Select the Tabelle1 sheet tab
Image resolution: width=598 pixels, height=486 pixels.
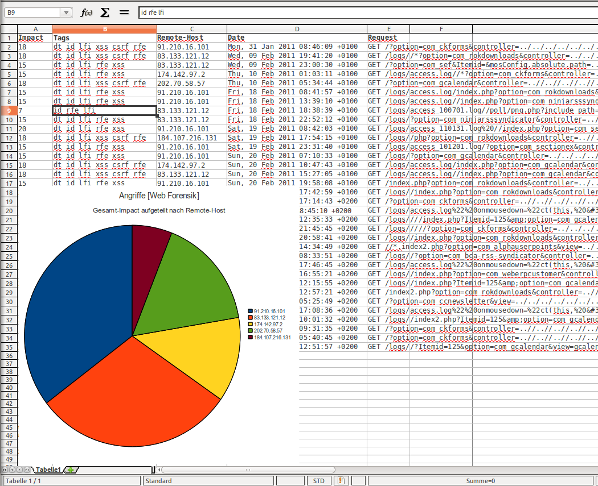[x=48, y=470]
